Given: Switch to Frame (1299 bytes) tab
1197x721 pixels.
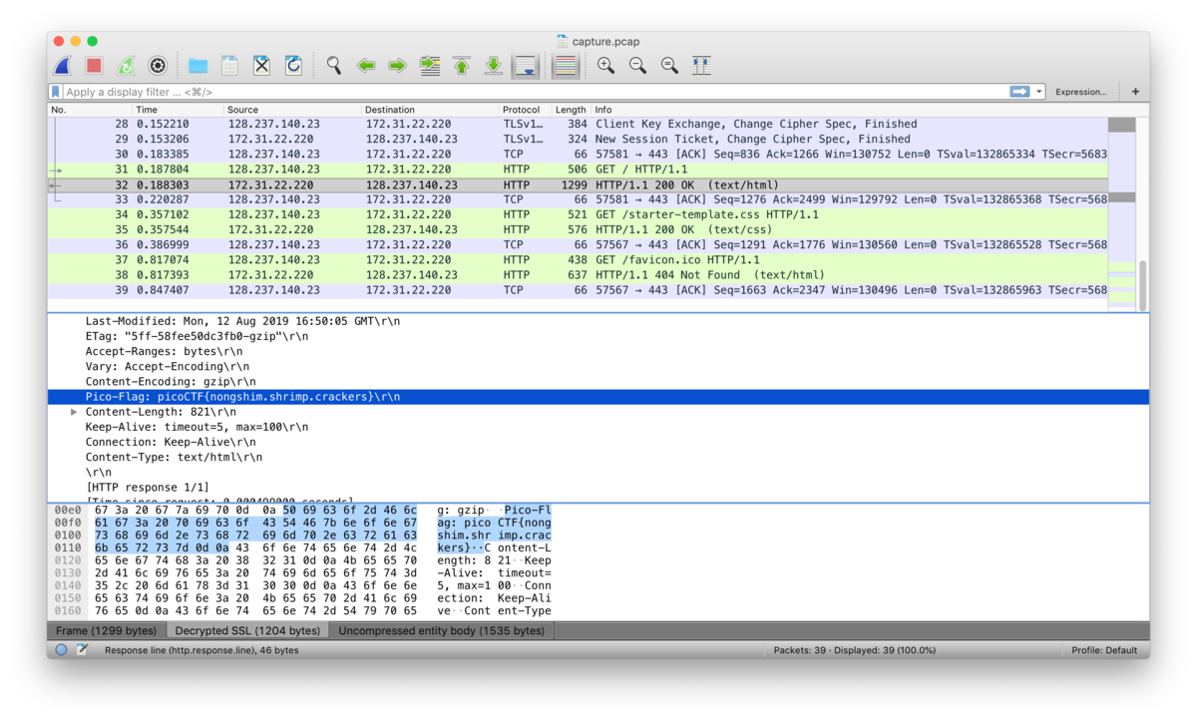Looking at the screenshot, I should click(x=106, y=630).
